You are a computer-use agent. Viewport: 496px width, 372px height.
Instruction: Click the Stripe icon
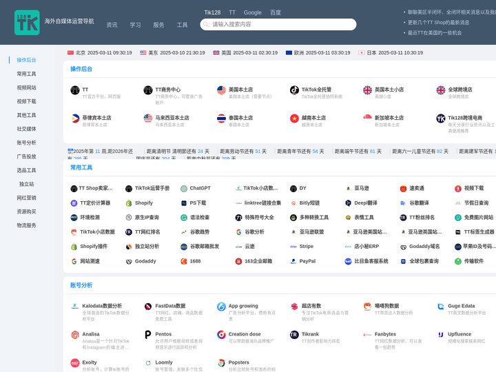point(293,247)
